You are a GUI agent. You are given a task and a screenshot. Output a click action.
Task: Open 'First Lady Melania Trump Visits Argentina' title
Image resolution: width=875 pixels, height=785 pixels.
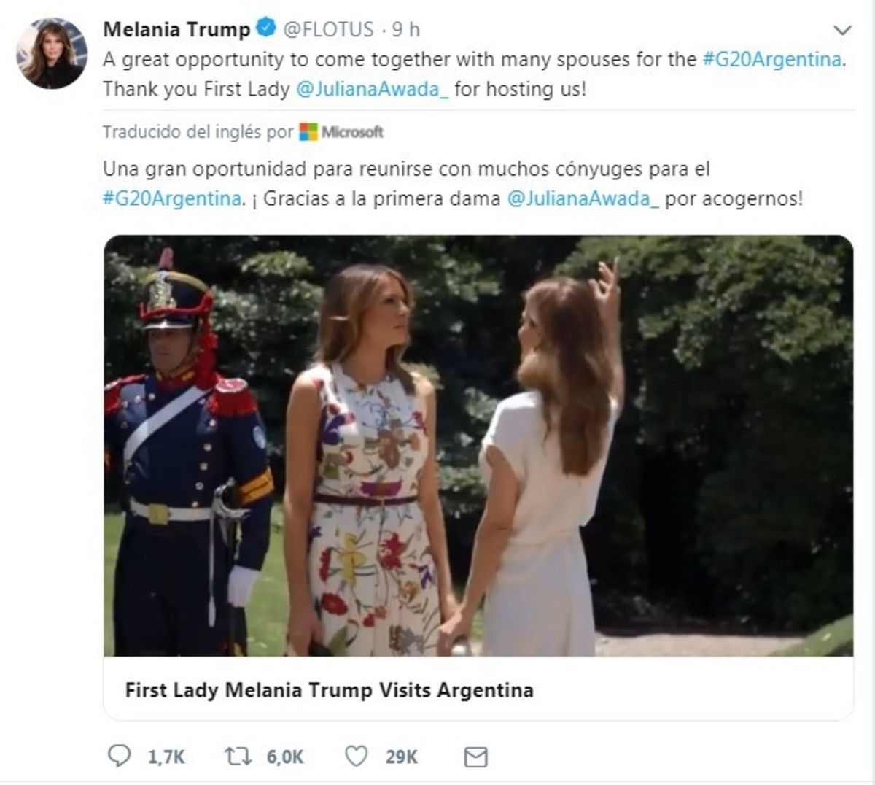click(329, 690)
